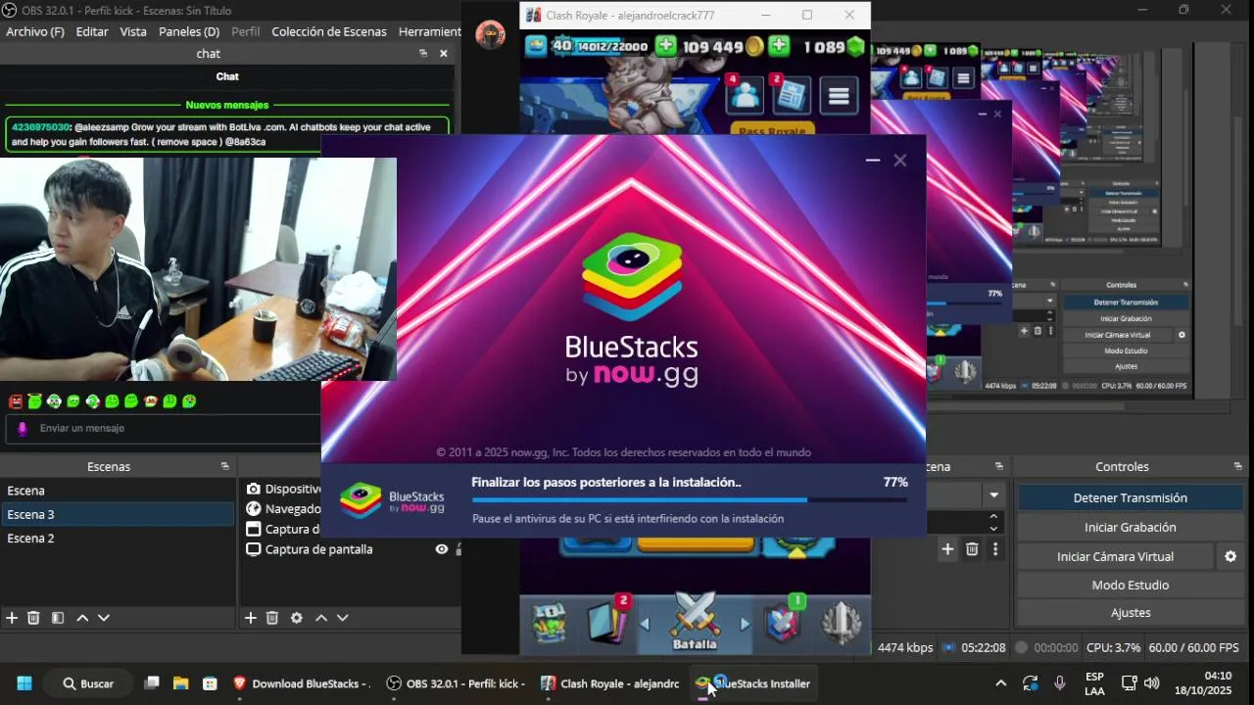The height and width of the screenshot is (705, 1254).
Task: Click Nuevos mensajes in chat
Action: 227,105
